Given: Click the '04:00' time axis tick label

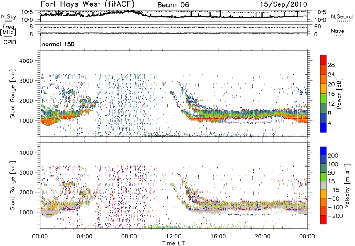Looking at the screenshot, I should pyautogui.click(x=84, y=237).
